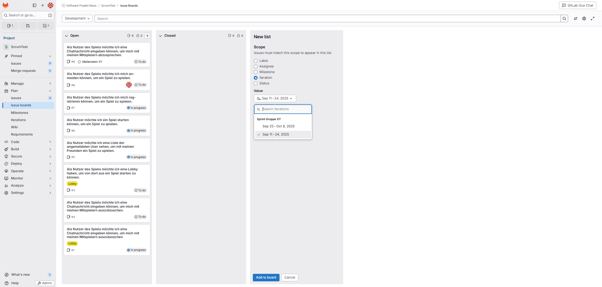Click the Add to board button

266,278
